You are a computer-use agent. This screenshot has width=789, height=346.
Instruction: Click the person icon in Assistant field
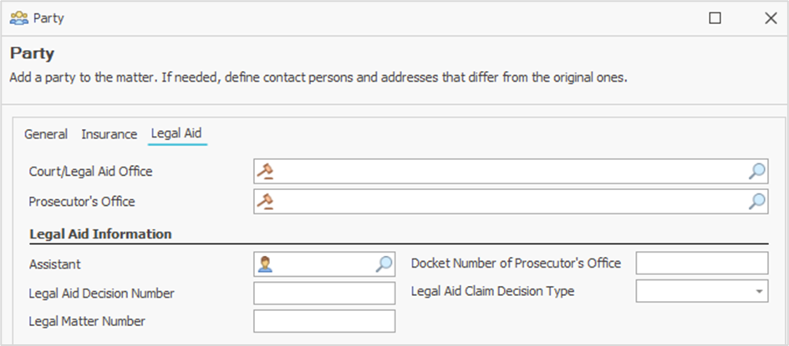(265, 264)
